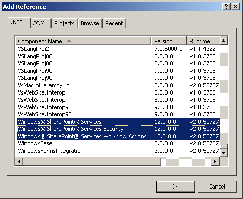Click the vertical scrollbar up arrow
The height and width of the screenshot is (199, 243).
pyautogui.click(x=224, y=41)
